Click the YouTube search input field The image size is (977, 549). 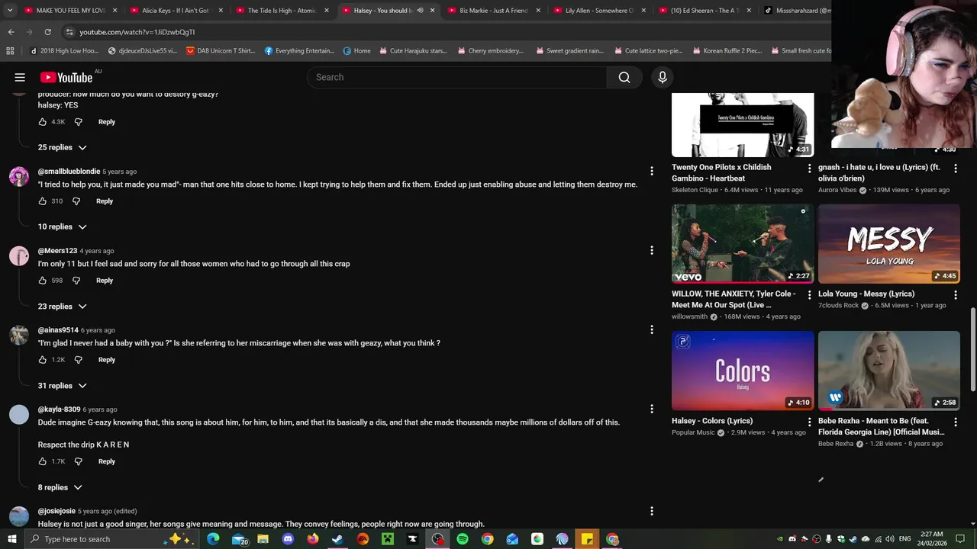pyautogui.click(x=458, y=77)
